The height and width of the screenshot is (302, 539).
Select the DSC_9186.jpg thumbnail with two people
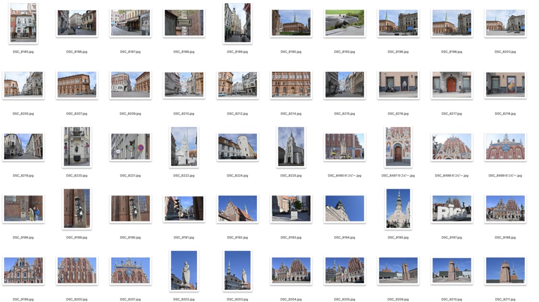click(23, 208)
